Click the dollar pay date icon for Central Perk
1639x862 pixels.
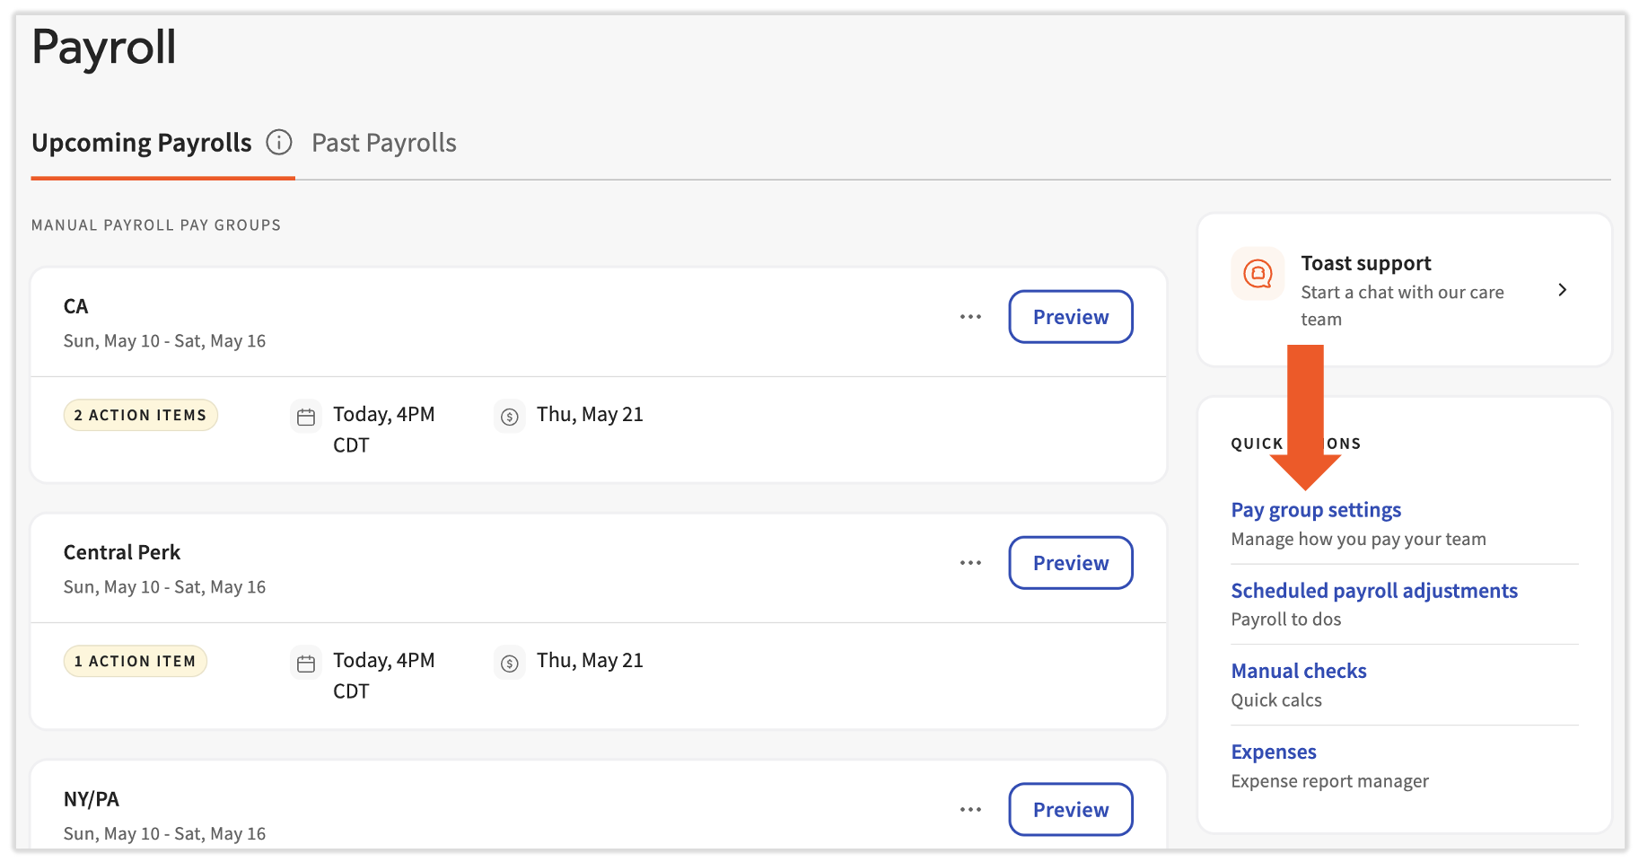[x=510, y=664]
